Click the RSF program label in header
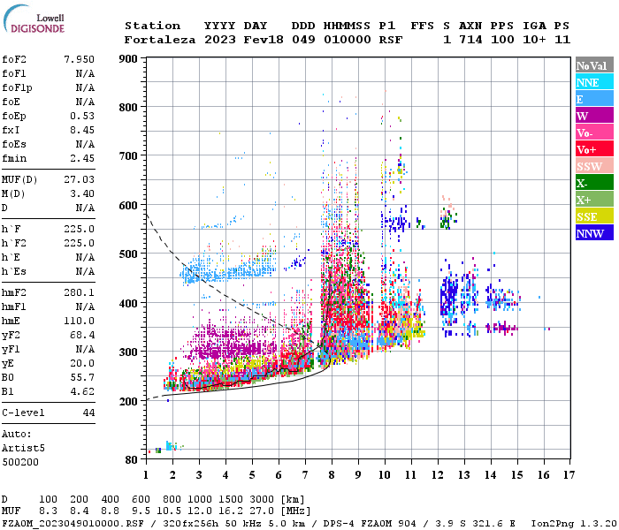This screenshot has height=530, width=619. pos(391,40)
